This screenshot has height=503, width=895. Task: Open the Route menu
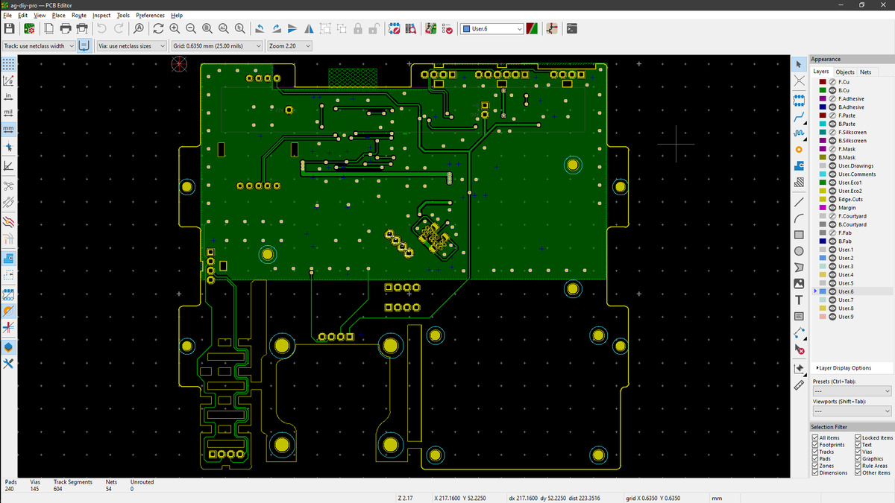79,15
